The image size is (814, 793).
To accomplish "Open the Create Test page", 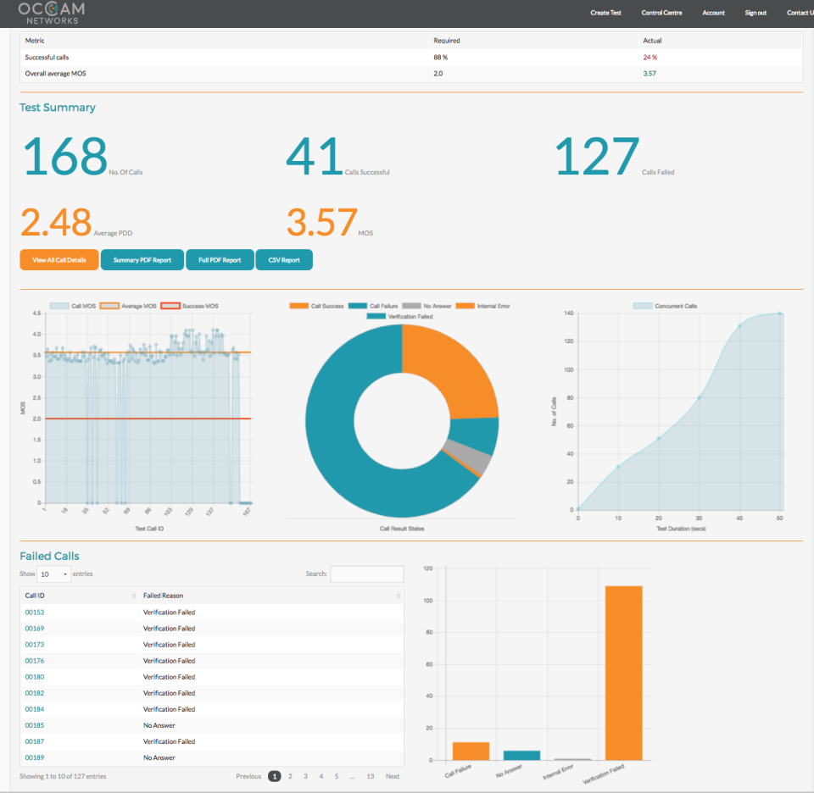I will [605, 13].
